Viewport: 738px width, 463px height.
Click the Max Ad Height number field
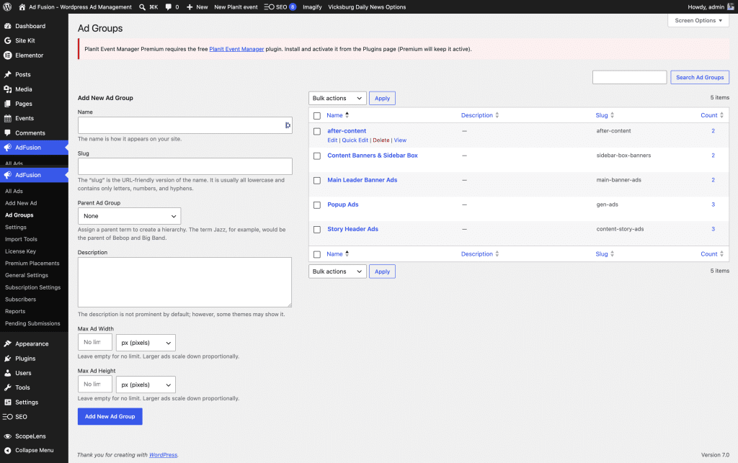95,384
